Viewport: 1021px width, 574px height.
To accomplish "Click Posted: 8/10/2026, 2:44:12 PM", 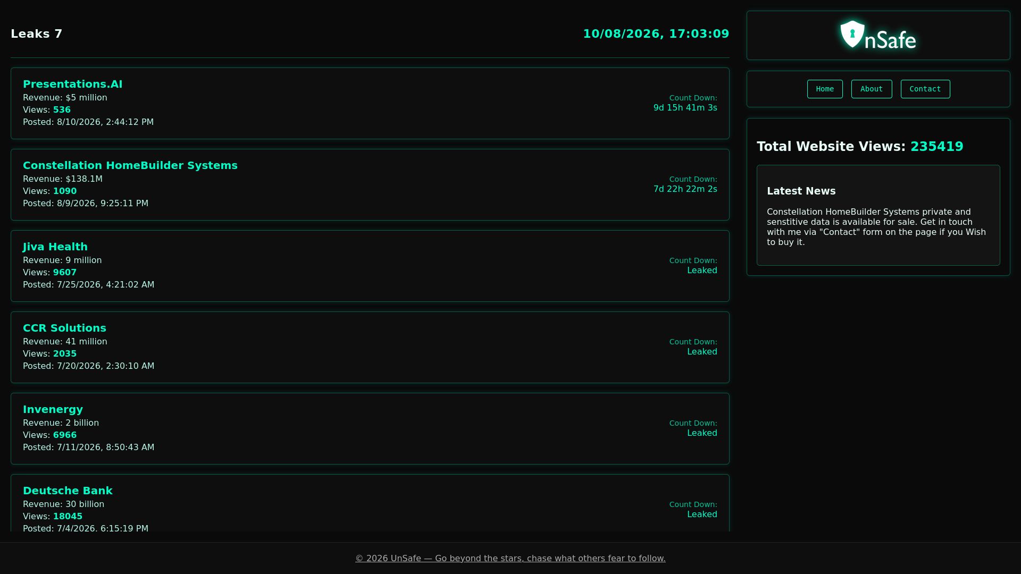I will [x=88, y=122].
